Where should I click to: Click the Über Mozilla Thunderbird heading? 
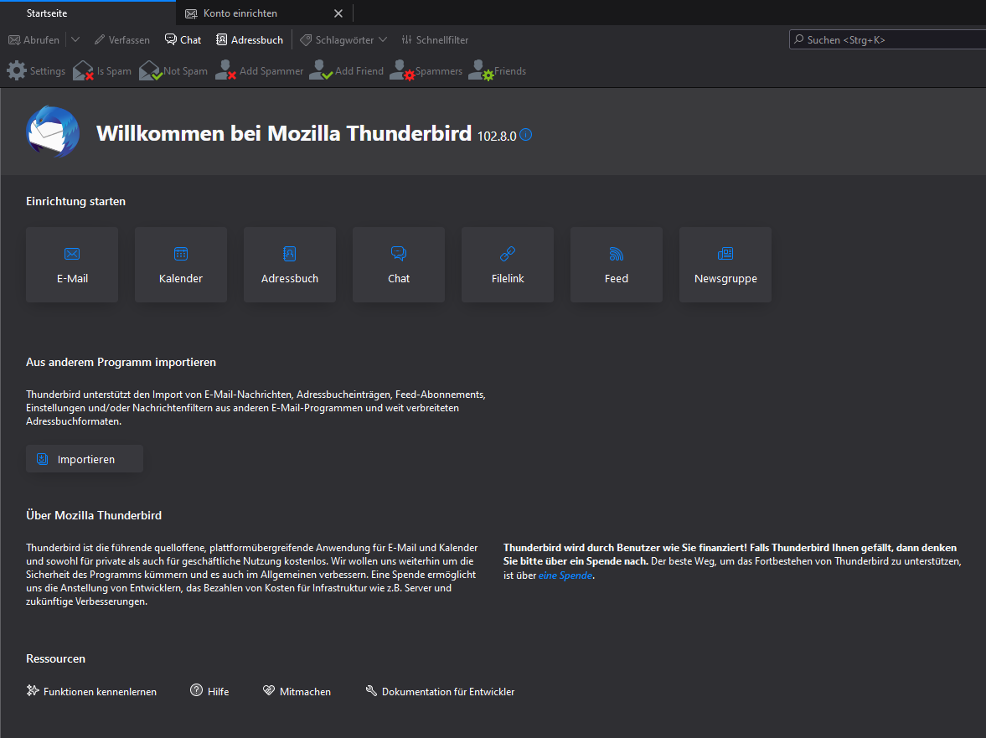click(x=94, y=515)
